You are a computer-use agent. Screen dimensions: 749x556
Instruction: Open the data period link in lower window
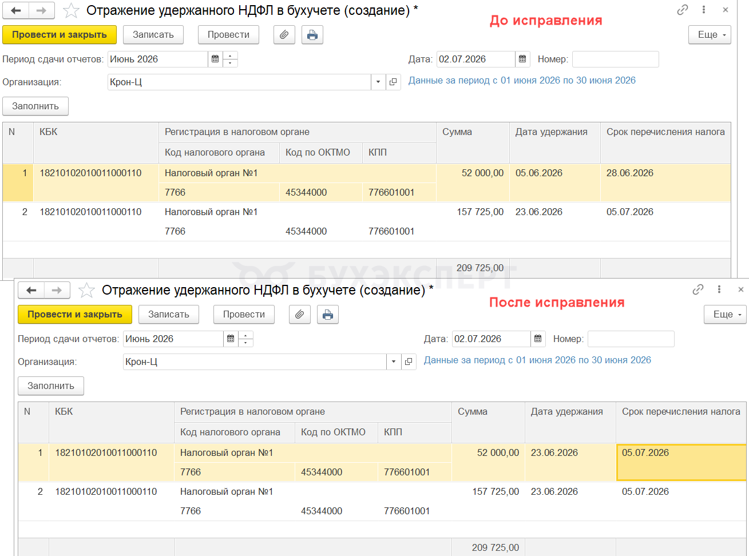tap(537, 360)
